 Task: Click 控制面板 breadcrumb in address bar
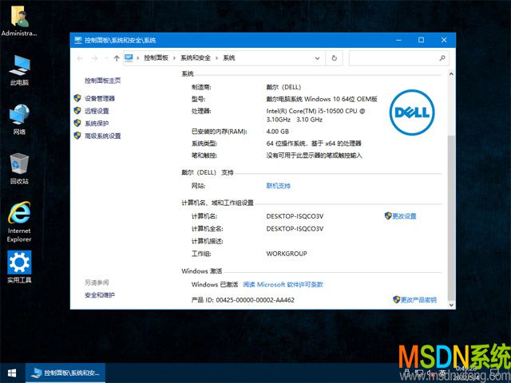pyautogui.click(x=156, y=58)
